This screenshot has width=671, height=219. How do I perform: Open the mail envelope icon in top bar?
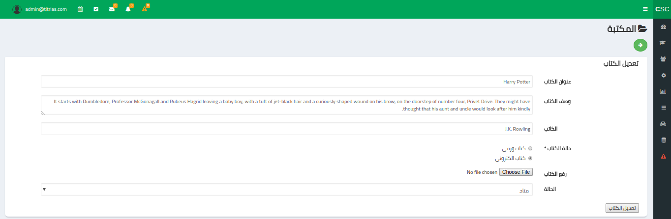[112, 9]
